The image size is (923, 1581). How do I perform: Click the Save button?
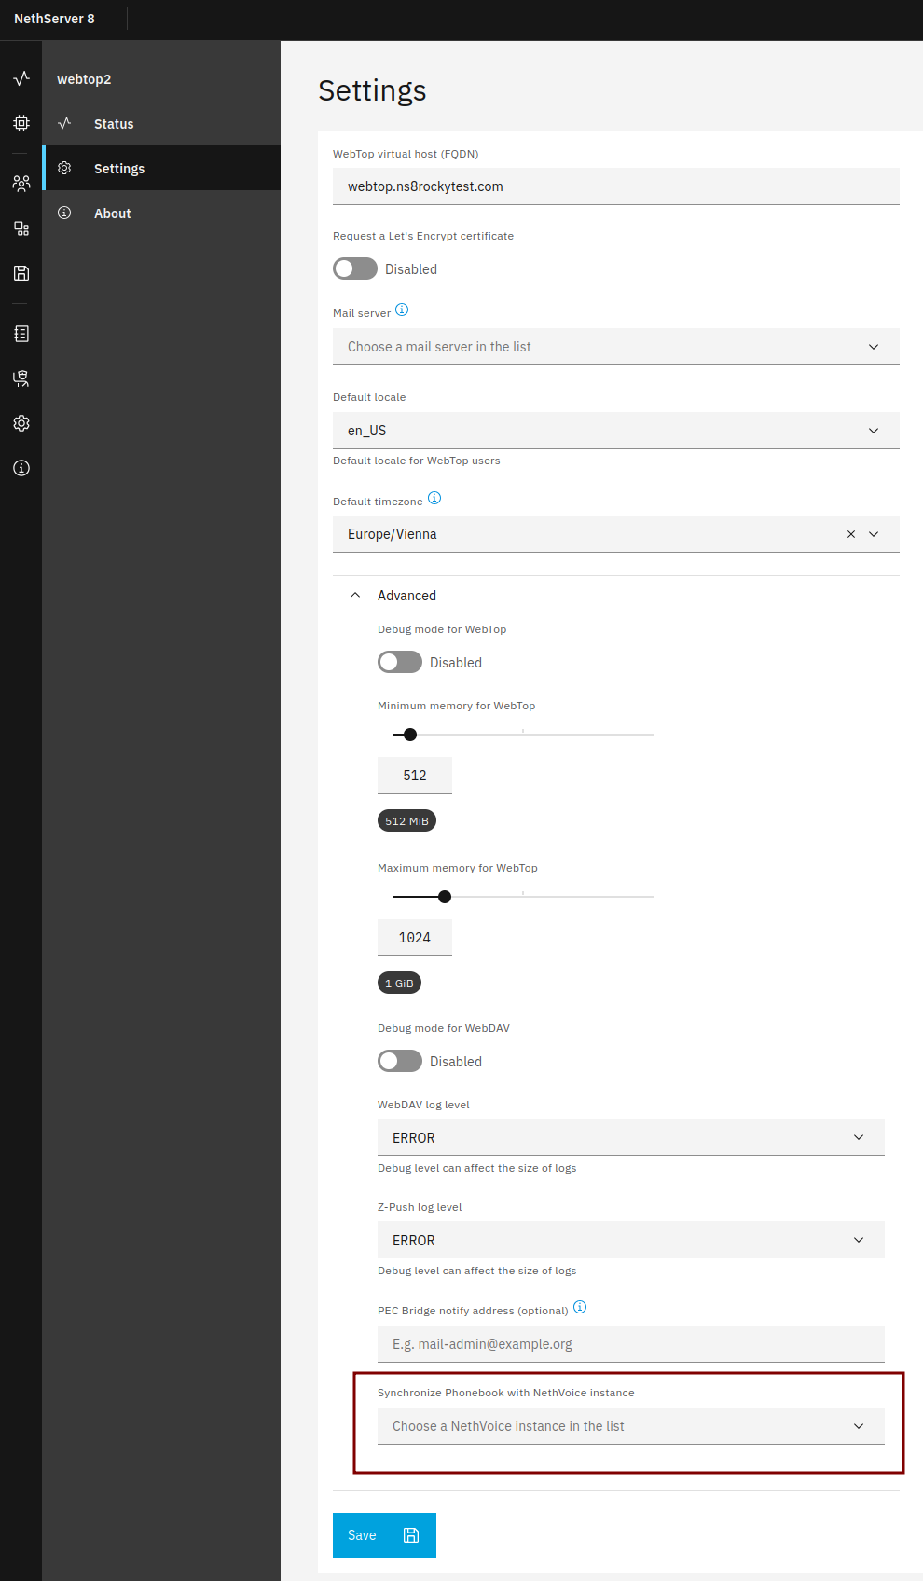click(384, 1535)
